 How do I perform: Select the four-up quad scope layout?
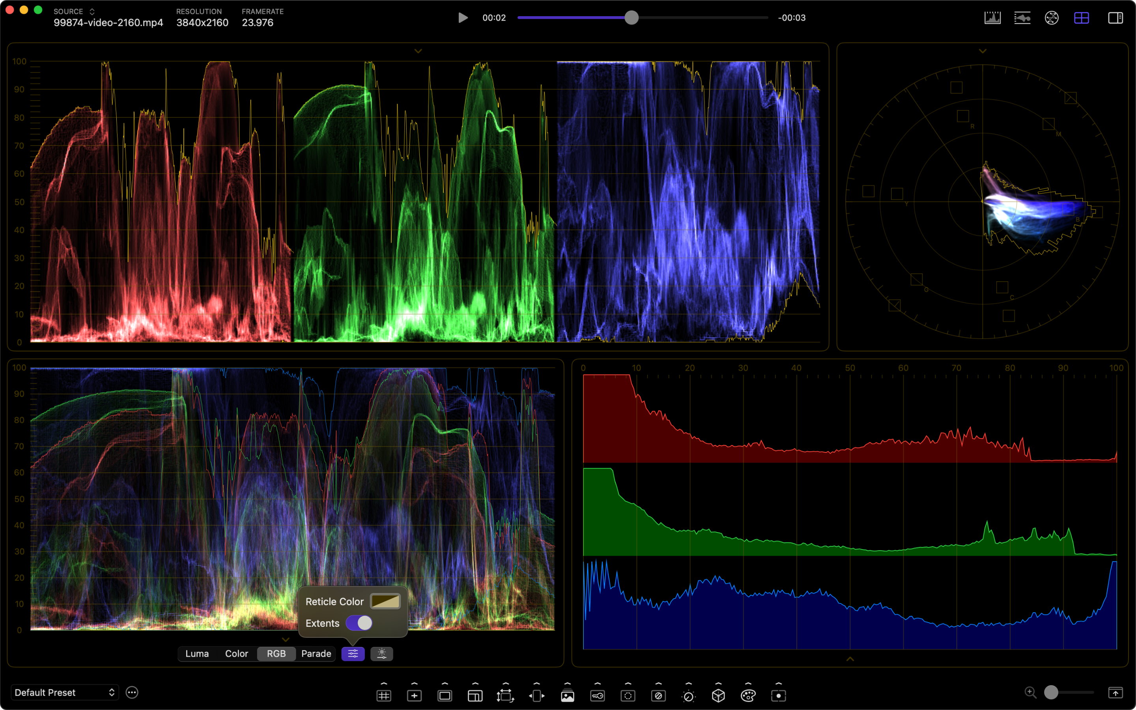click(1082, 18)
